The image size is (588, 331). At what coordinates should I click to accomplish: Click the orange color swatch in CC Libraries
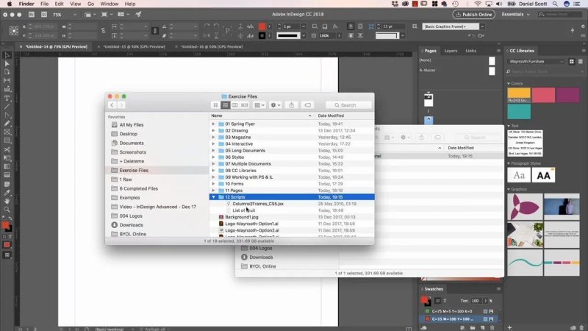click(519, 96)
